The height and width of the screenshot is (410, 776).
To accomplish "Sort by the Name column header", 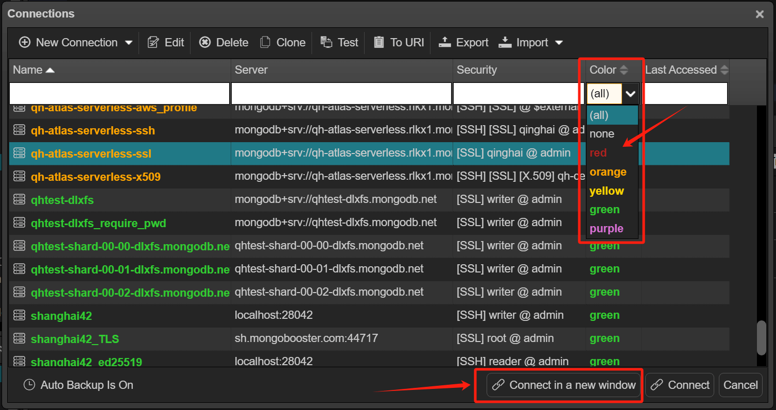I will (x=119, y=70).
